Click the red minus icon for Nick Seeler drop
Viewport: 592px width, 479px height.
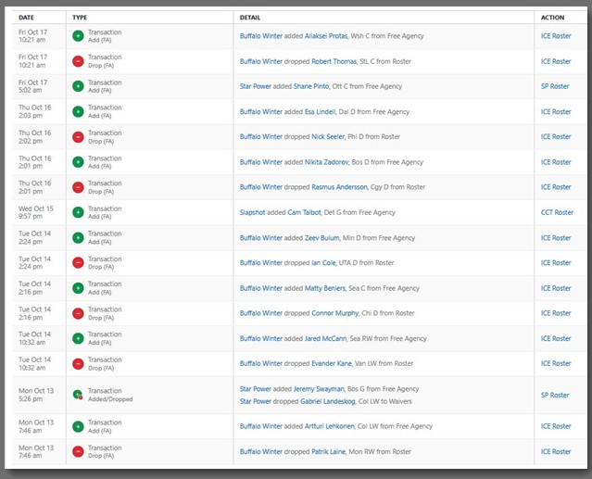tap(78, 137)
